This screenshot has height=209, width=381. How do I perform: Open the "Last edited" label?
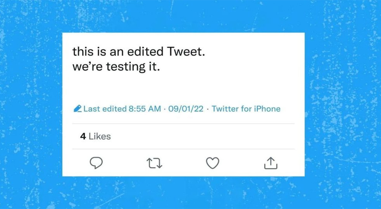tap(105, 109)
